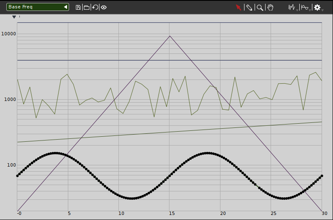333x220 pixels.
Task: Select the magnifier zoom tool
Action: [x=260, y=8]
